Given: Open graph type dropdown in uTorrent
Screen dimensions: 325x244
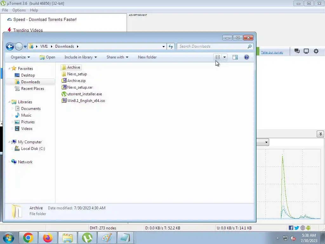Looking at the screenshot, I should click(266, 142).
